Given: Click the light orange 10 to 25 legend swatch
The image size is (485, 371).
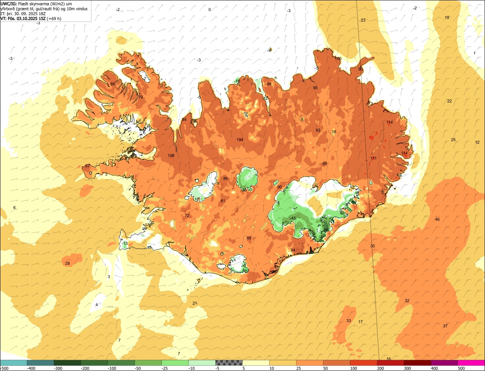Looking at the screenshot, I should point(283,363).
